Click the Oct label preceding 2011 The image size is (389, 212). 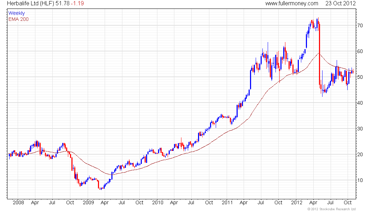coord(209,202)
